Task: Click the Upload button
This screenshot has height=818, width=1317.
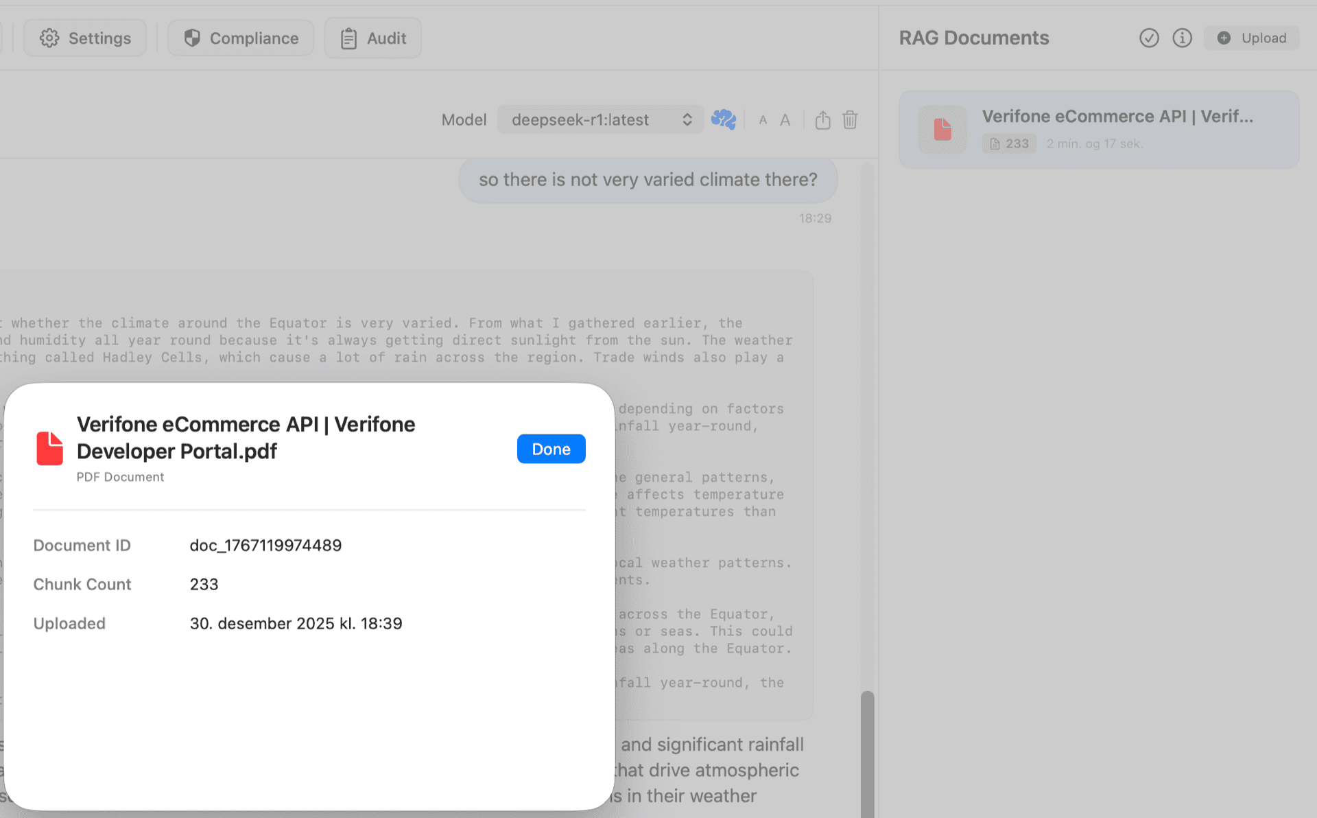Action: 1251,38
